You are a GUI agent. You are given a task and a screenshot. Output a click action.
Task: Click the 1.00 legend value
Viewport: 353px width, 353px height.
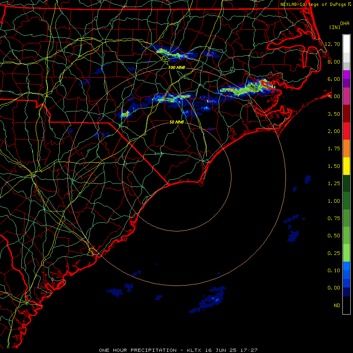point(334,201)
